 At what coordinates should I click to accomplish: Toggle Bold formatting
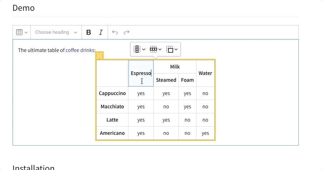(x=88, y=32)
